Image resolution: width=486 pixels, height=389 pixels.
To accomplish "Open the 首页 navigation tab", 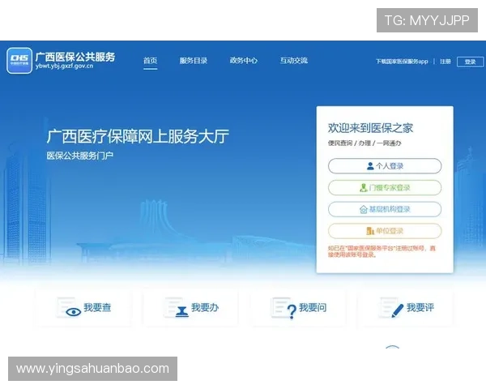I will point(151,61).
